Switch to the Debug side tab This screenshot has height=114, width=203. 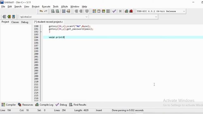pyautogui.click(x=25, y=22)
